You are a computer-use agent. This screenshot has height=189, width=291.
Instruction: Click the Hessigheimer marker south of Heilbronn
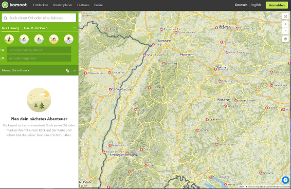click(x=222, y=42)
